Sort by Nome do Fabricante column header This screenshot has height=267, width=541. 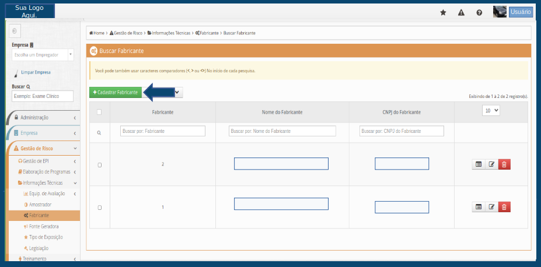click(282, 112)
